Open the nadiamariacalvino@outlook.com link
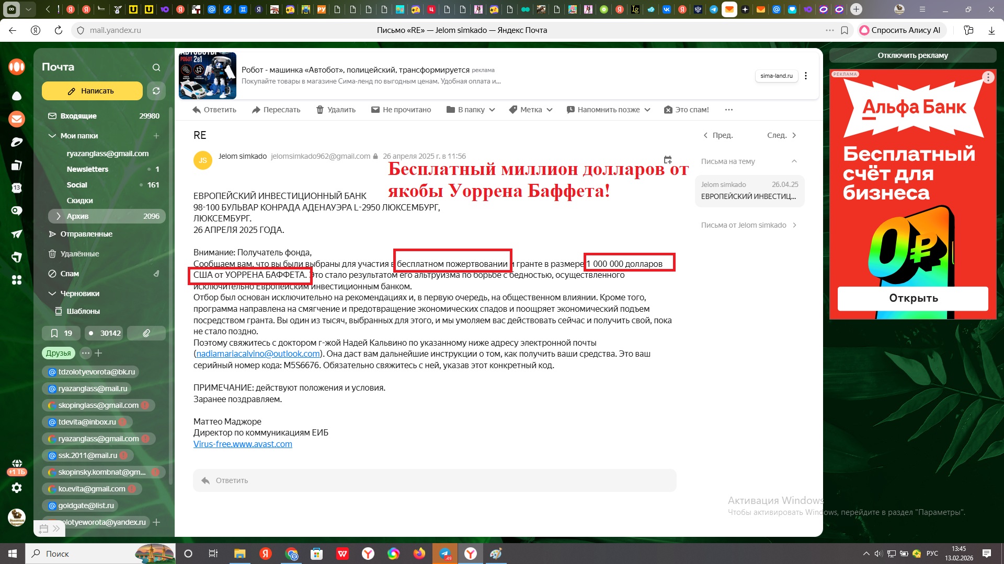The image size is (1004, 564). click(258, 354)
